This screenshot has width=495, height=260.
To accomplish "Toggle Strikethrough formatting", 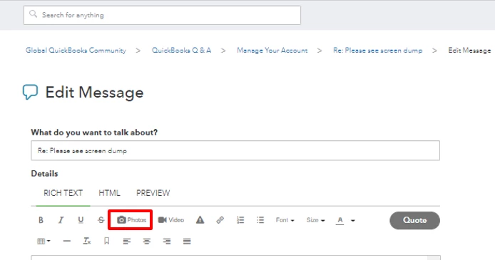I will [x=101, y=220].
